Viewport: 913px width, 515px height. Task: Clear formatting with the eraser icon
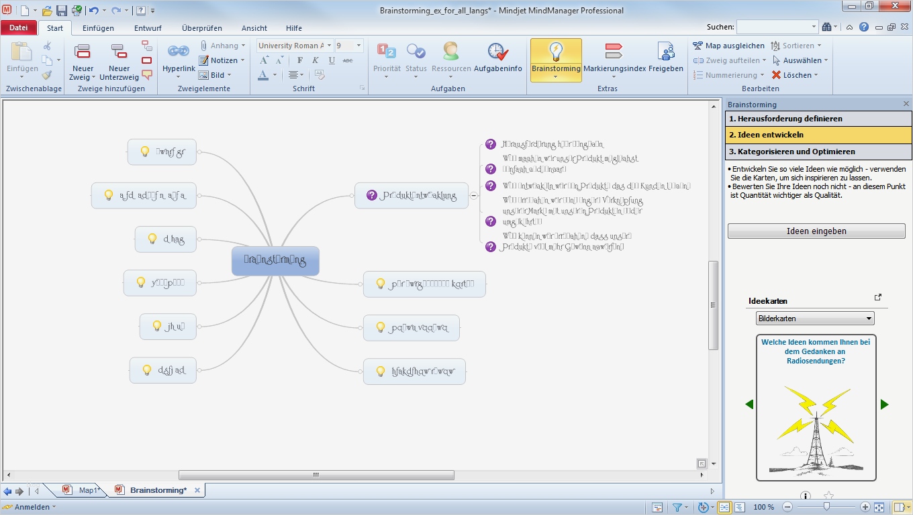pos(320,75)
